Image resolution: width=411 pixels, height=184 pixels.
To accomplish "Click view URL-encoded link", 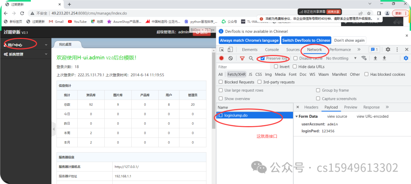I will (x=373, y=117).
